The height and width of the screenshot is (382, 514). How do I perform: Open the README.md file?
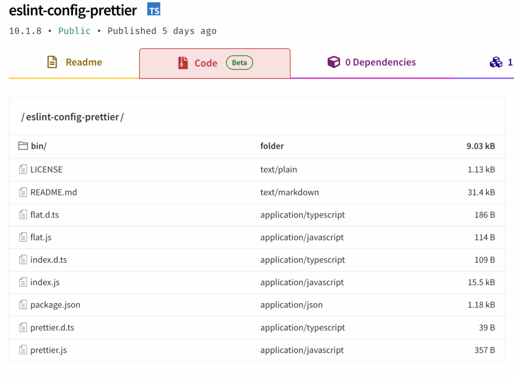point(54,192)
